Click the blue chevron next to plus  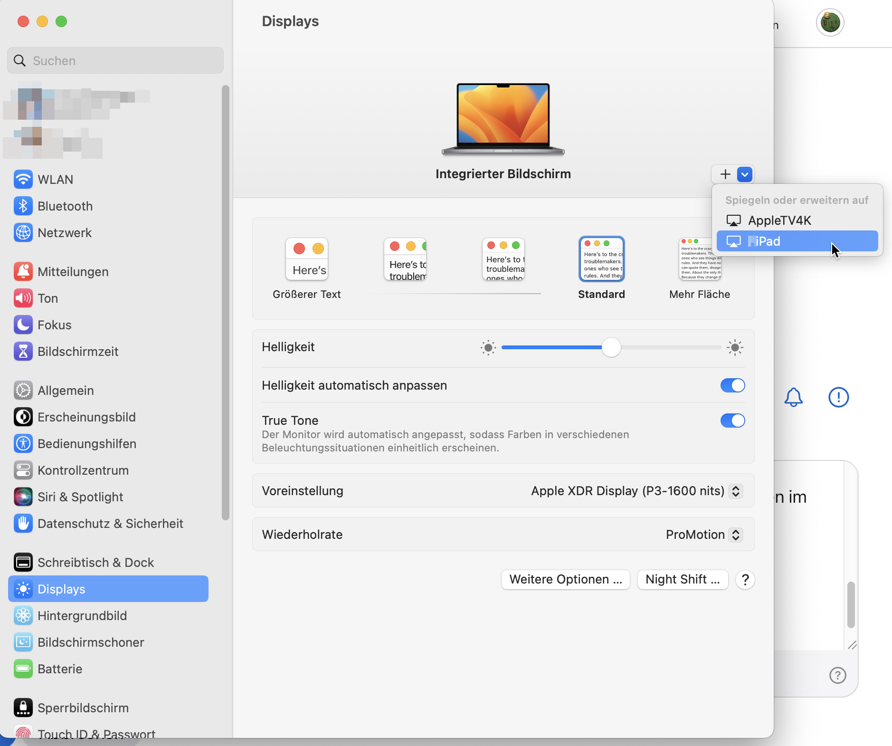(744, 174)
